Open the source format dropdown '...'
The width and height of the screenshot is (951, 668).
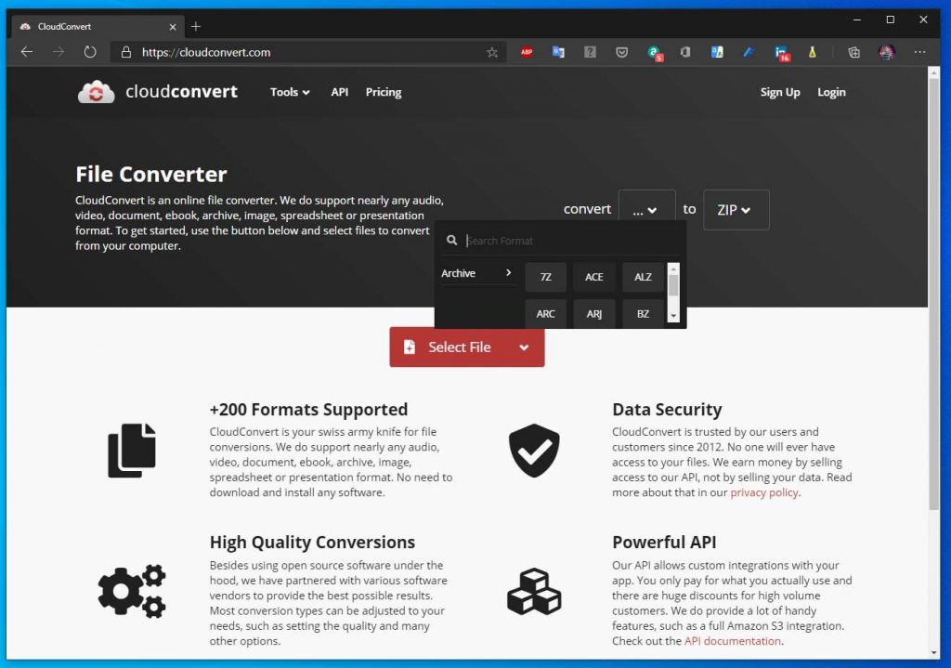click(646, 210)
